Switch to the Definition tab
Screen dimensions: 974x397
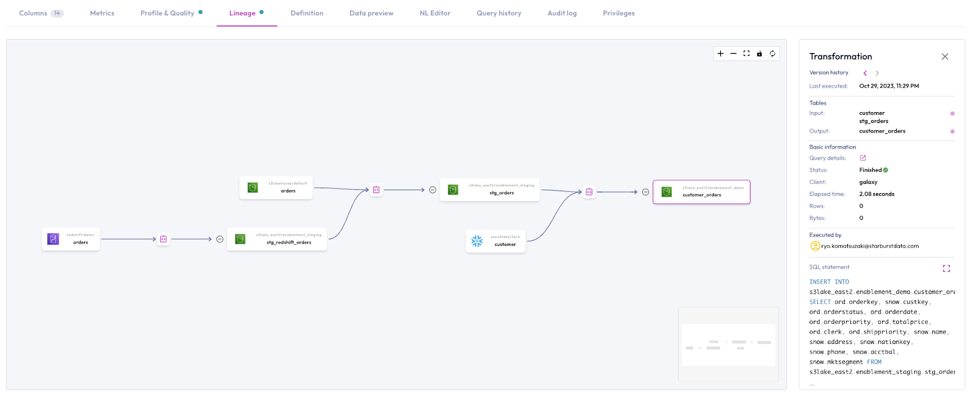coord(307,13)
